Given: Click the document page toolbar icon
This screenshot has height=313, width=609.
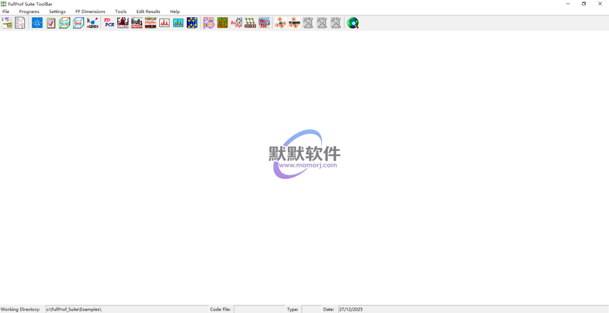Looking at the screenshot, I should tap(20, 23).
